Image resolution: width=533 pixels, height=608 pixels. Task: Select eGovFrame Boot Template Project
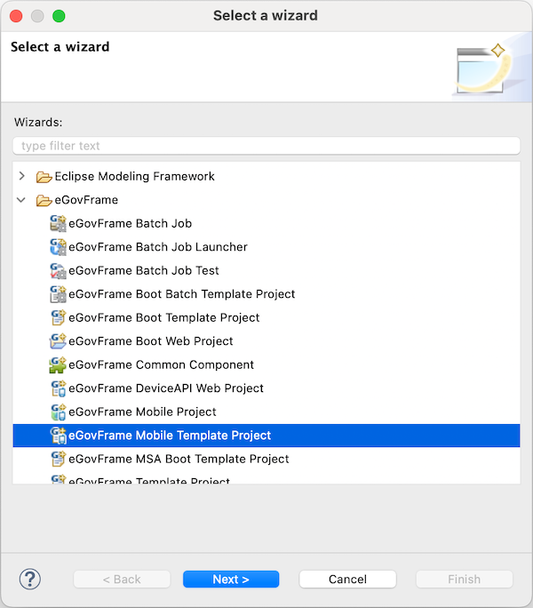[163, 317]
